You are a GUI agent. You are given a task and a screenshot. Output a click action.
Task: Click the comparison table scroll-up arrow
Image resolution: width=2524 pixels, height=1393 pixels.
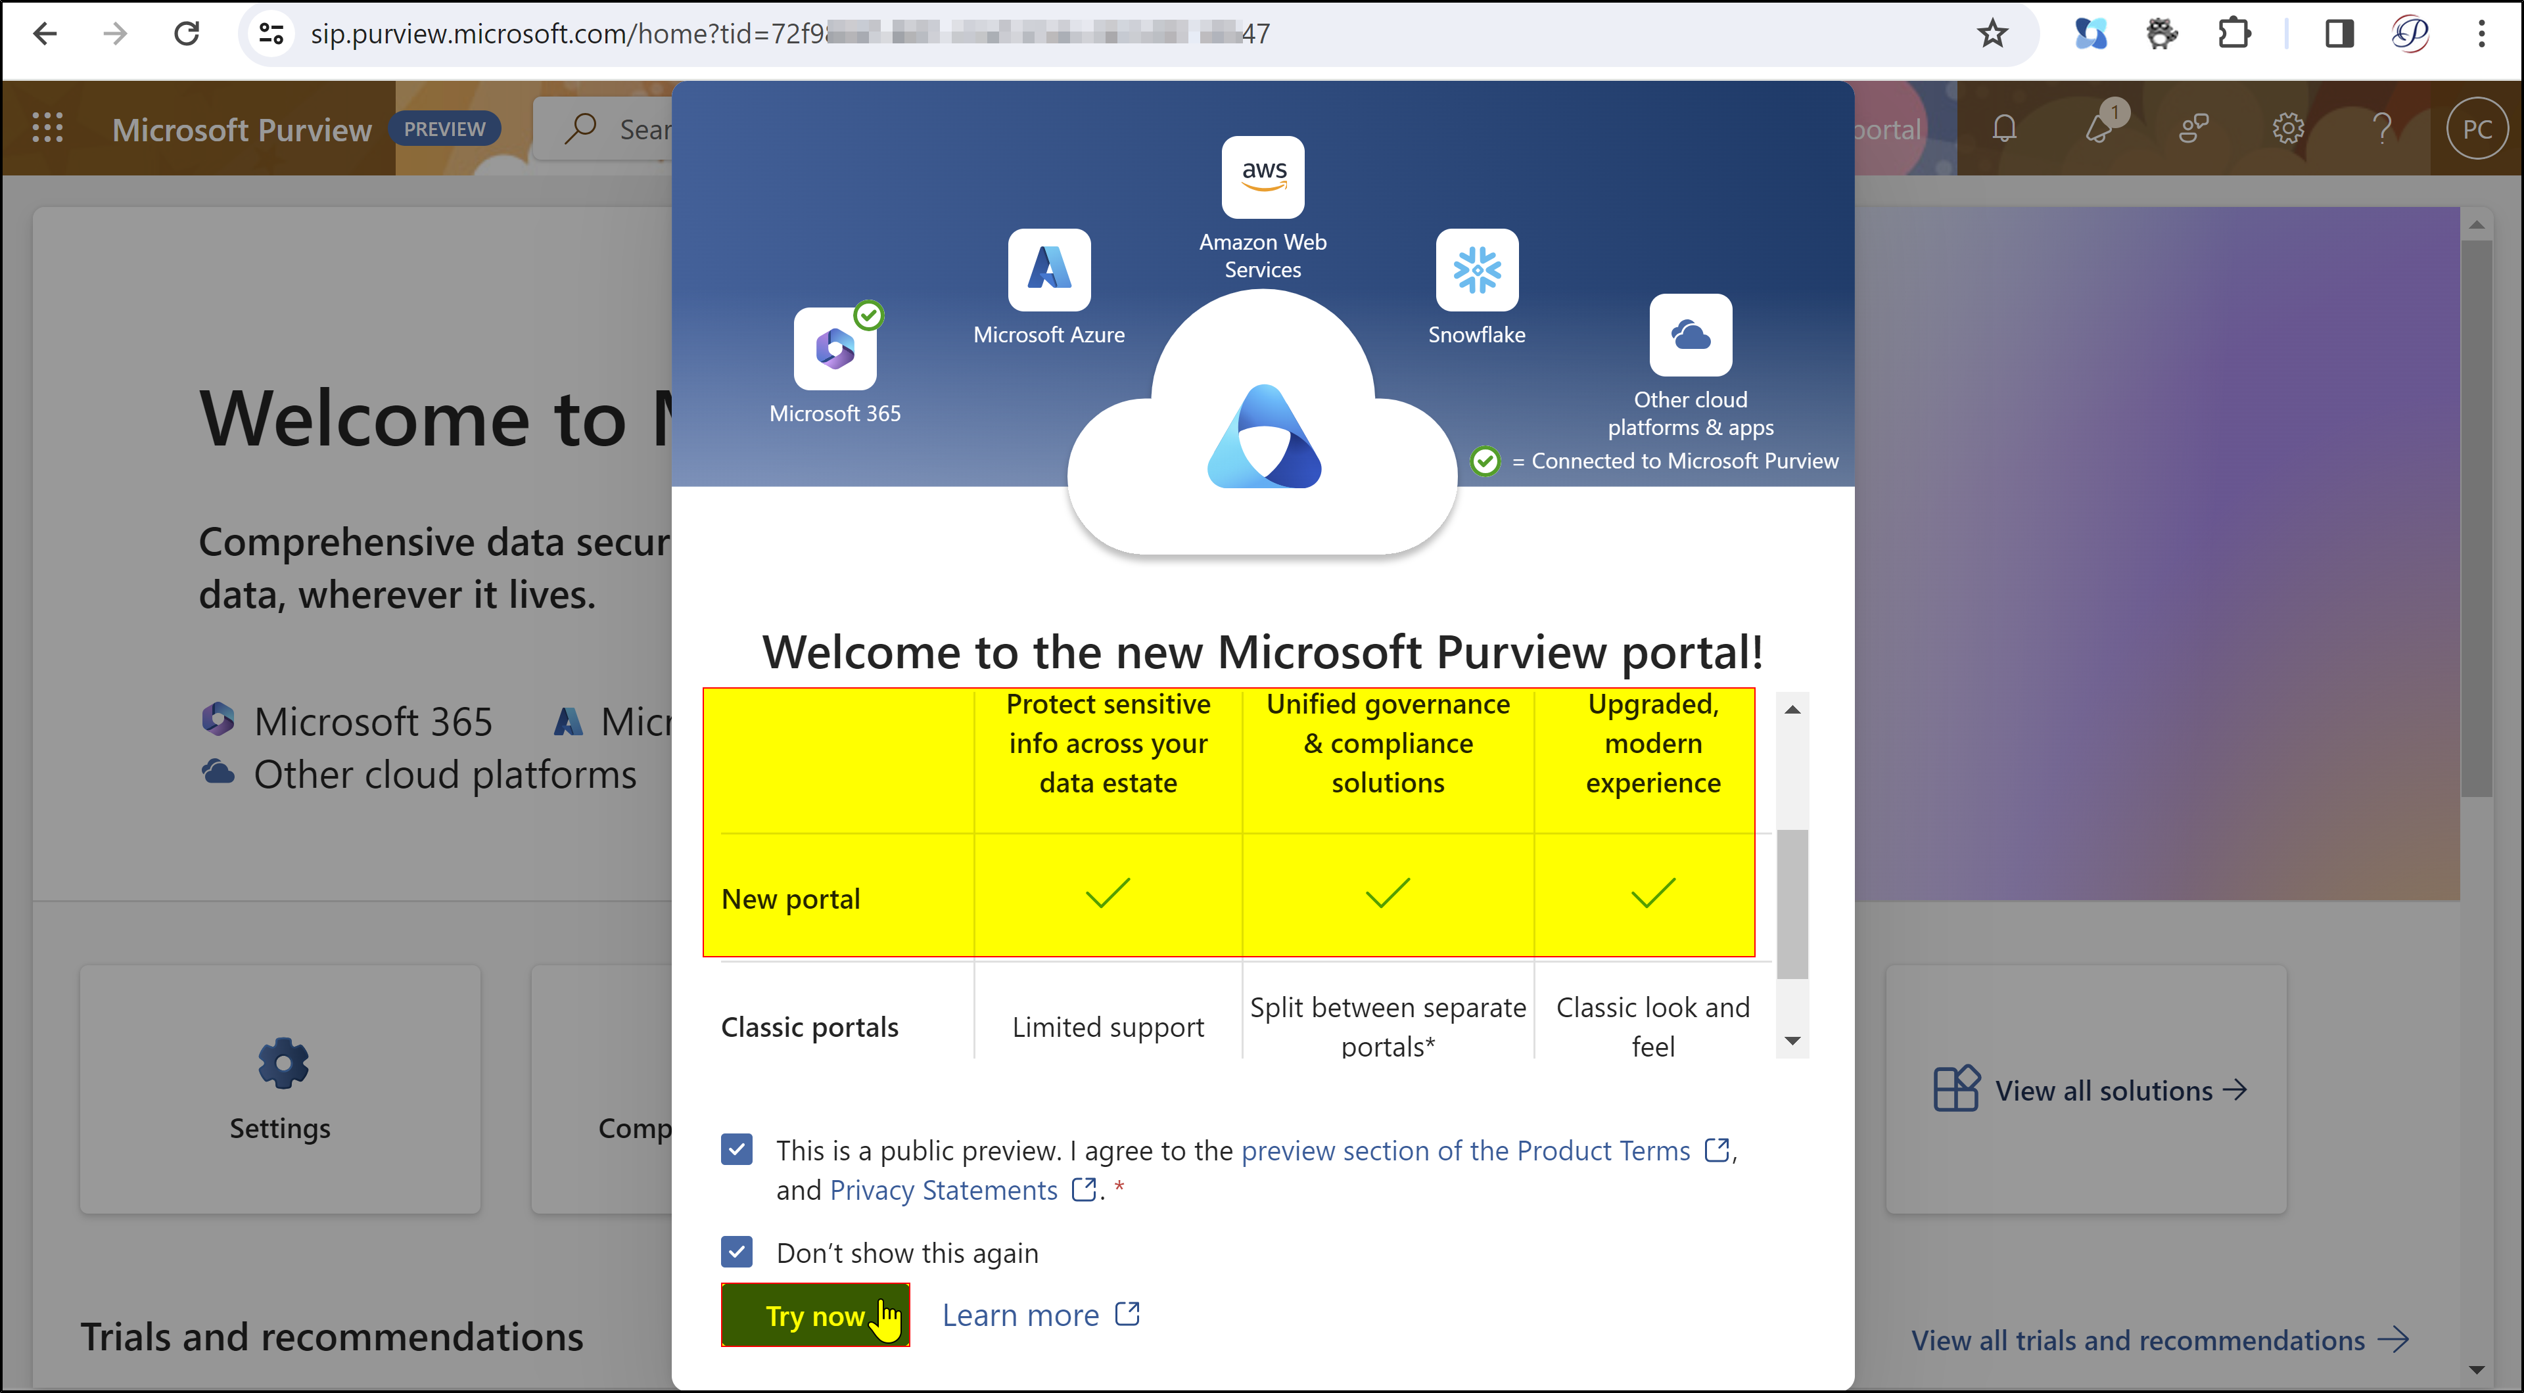1792,710
